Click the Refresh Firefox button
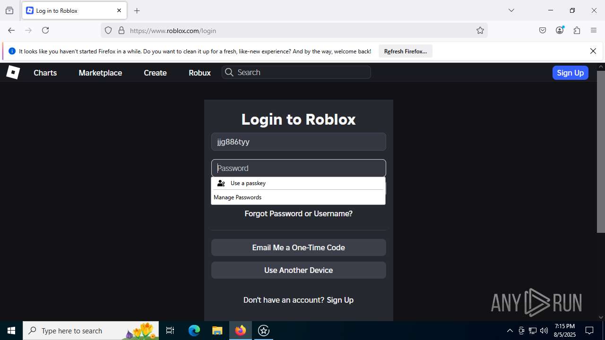The image size is (605, 340). (406, 51)
